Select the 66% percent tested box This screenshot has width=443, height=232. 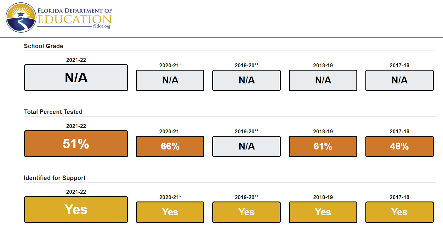[170, 146]
